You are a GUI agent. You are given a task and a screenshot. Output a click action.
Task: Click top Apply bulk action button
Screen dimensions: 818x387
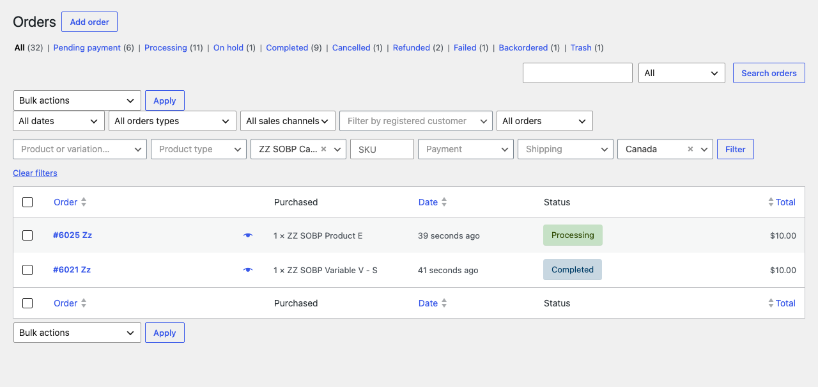click(x=165, y=100)
